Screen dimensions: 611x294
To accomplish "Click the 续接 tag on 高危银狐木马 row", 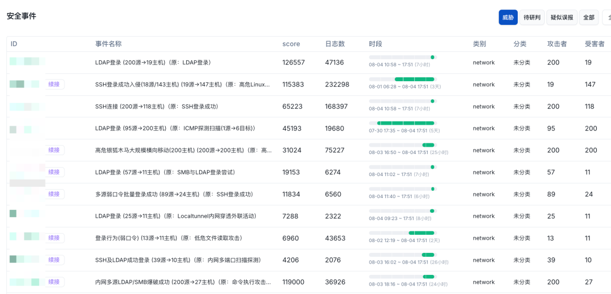I will [x=54, y=150].
